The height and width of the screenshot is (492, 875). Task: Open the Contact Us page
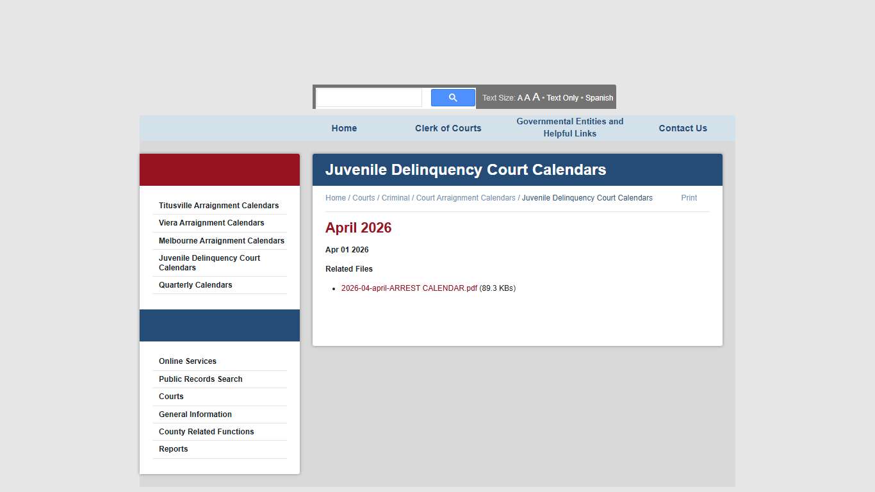point(683,127)
